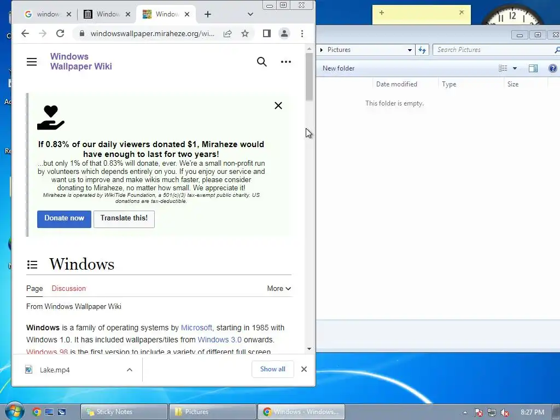
Task: Open the wiki search magnifier
Action: pyautogui.click(x=262, y=62)
